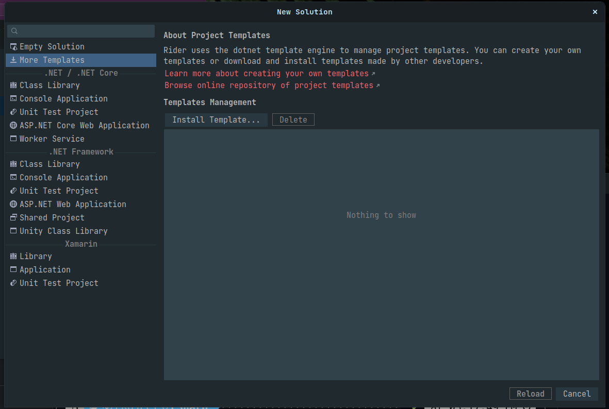
Task: Click the .NET Core Console Application icon
Action: pyautogui.click(x=13, y=98)
